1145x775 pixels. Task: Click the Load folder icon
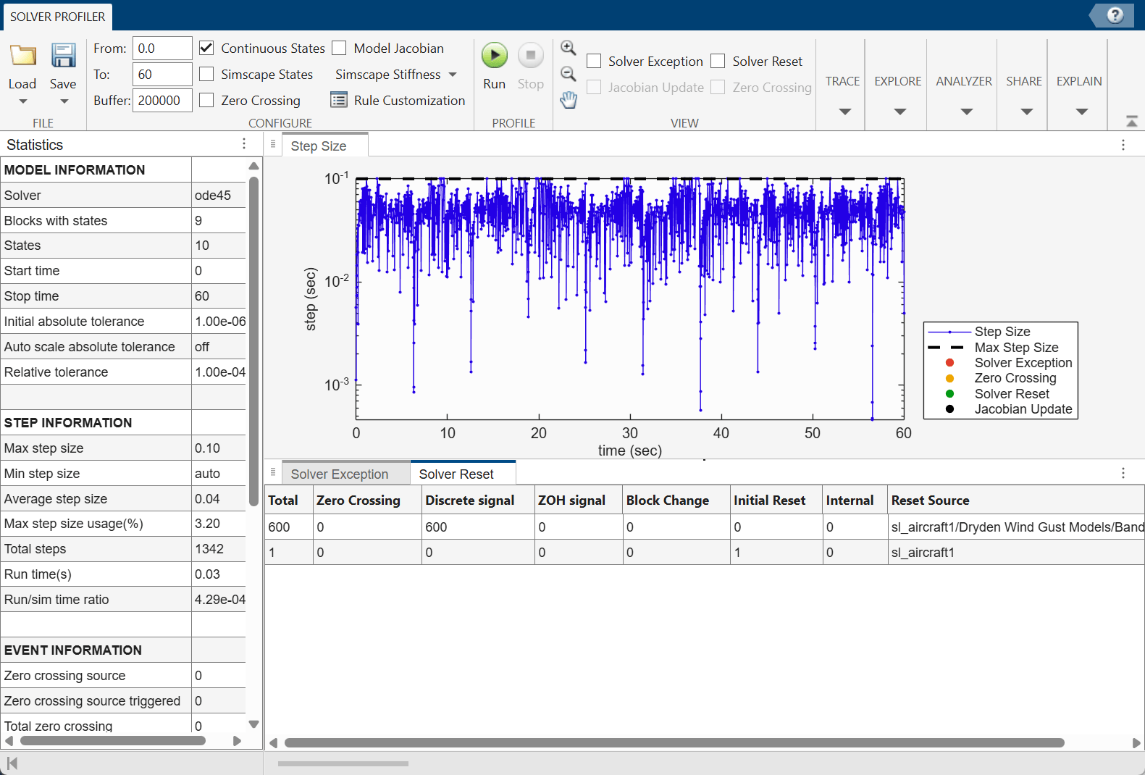22,56
